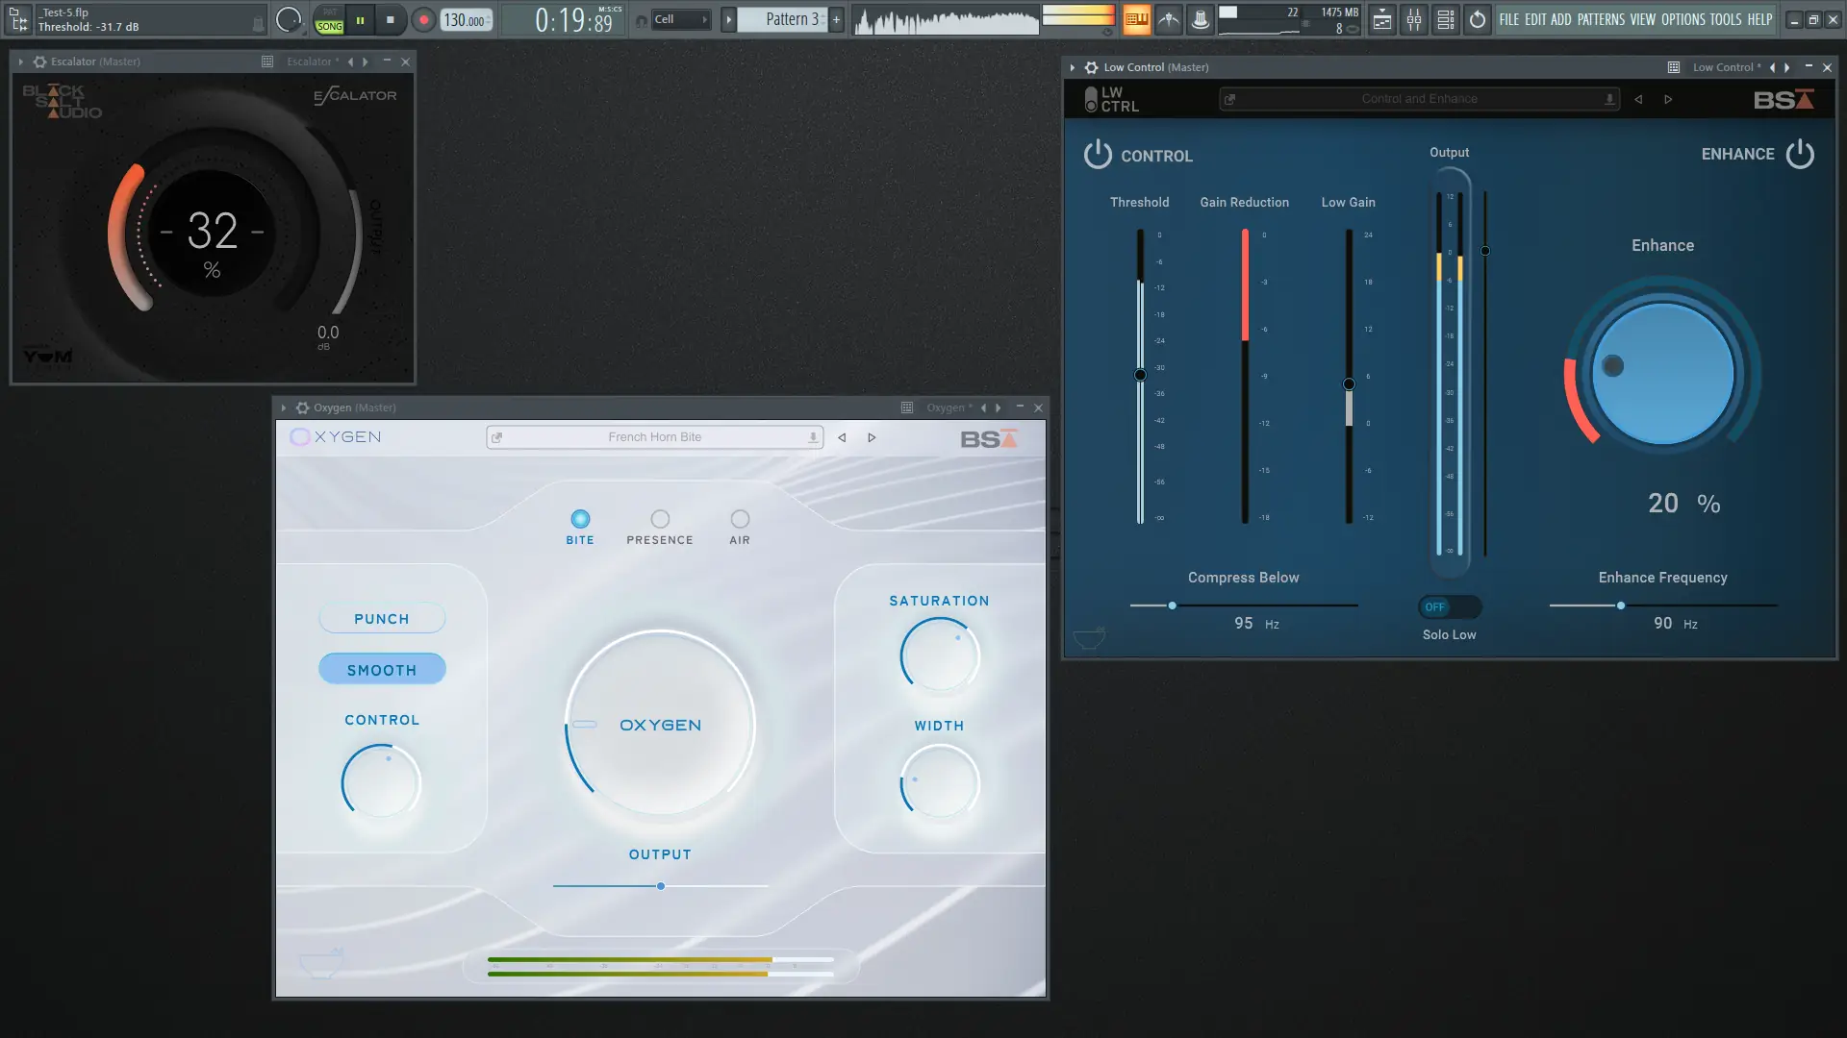
Task: Click the SMOOTH button in Oxygen
Action: point(382,669)
